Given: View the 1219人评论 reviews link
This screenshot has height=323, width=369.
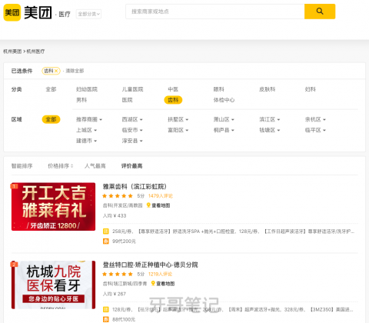Looking at the screenshot, I should click(x=160, y=274).
